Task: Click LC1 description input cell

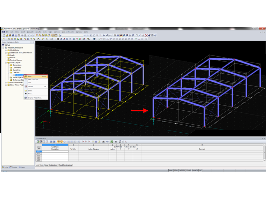Action: [55, 152]
